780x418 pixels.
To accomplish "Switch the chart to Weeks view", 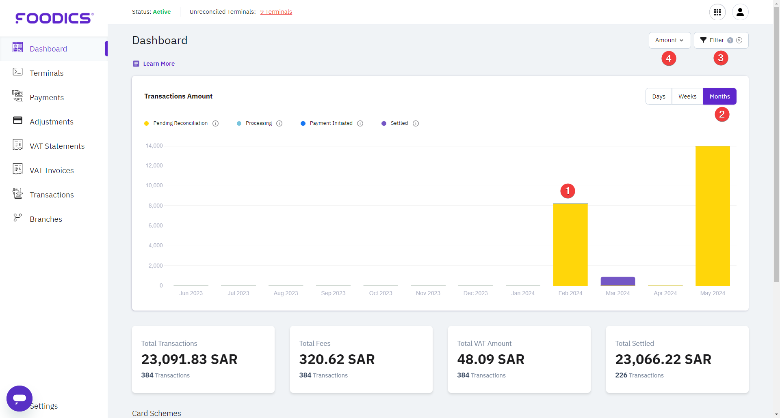I will click(687, 96).
